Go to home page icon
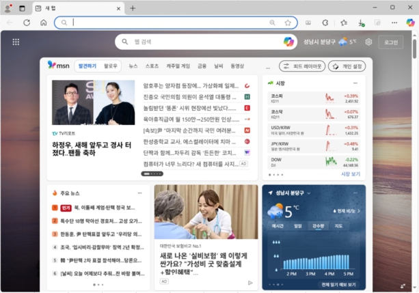This screenshot has height=293, width=419. click(44, 23)
